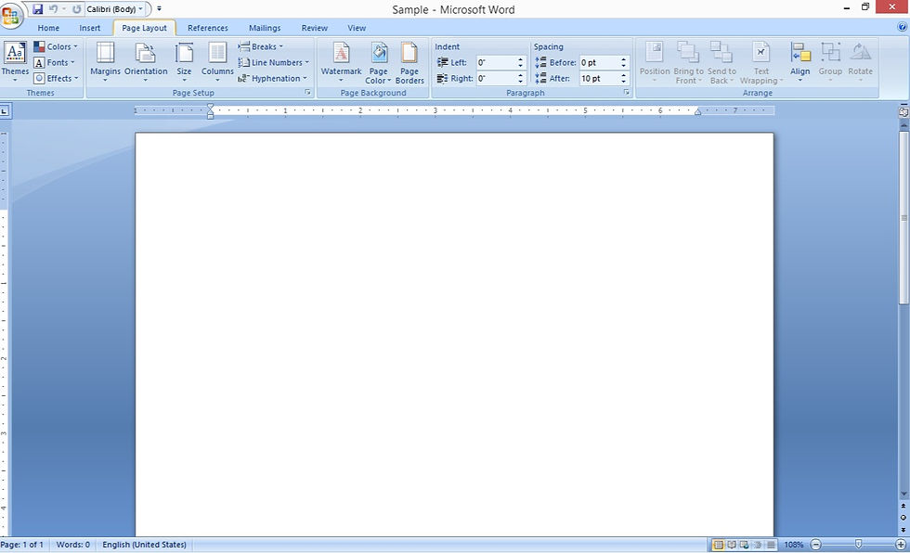Set the number of Columns
The width and height of the screenshot is (910, 553).
(x=217, y=62)
